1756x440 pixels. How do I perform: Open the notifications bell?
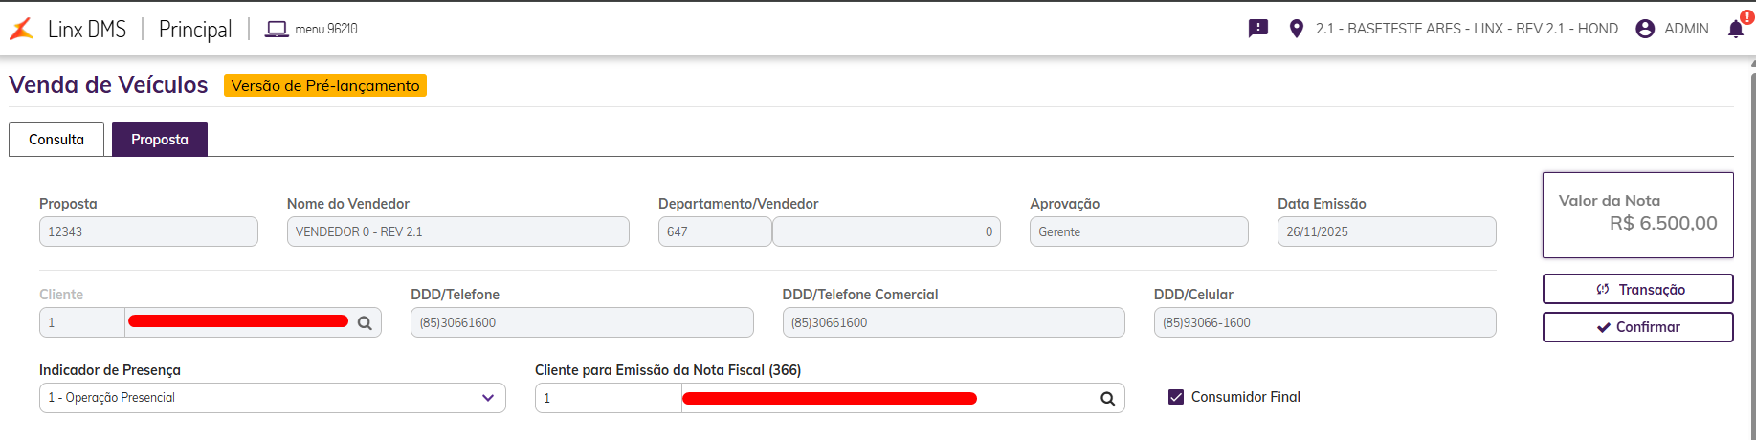(x=1736, y=29)
